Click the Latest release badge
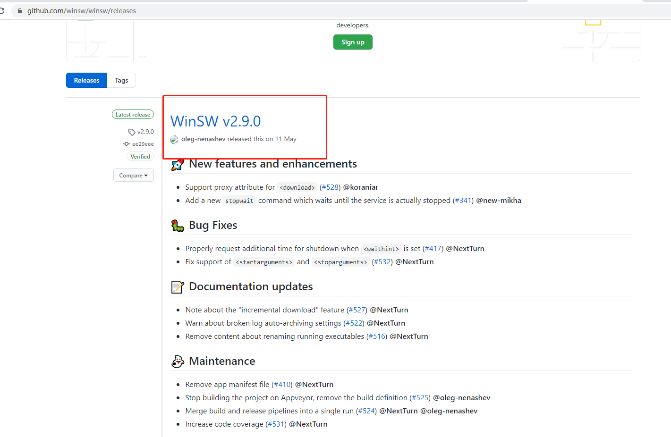Viewport: 671px width, 437px height. [x=133, y=114]
